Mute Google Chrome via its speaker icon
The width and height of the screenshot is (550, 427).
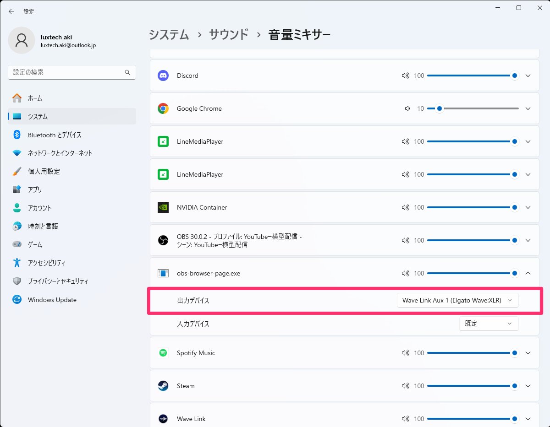tap(407, 108)
